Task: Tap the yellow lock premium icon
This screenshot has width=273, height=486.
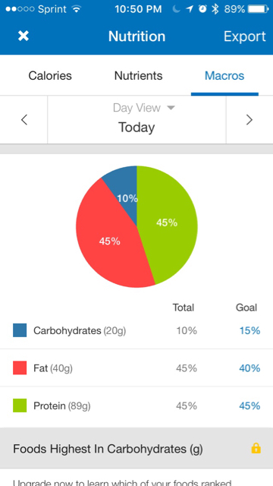Action: pos(256,448)
